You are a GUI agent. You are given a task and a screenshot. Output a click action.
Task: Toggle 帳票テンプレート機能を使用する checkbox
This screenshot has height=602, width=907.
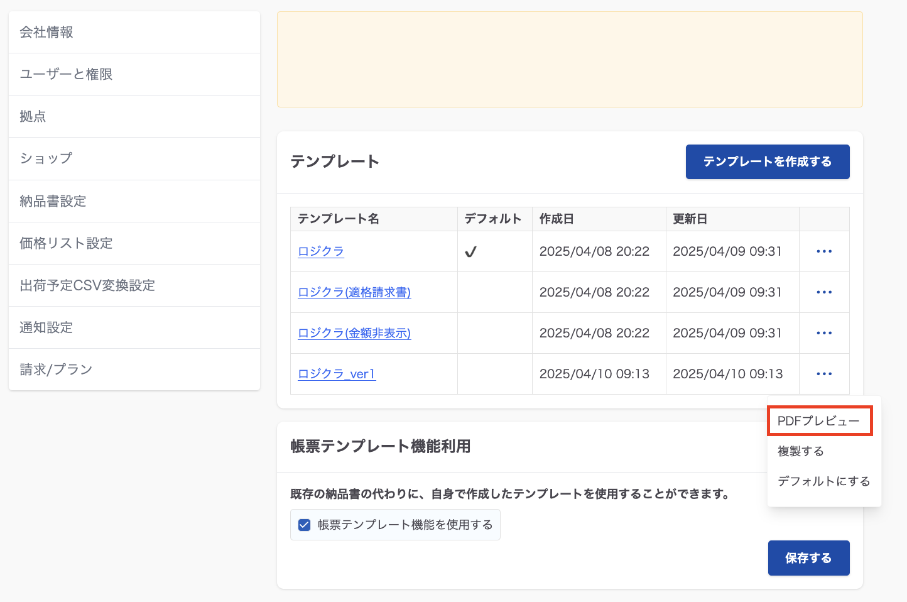[x=305, y=525]
